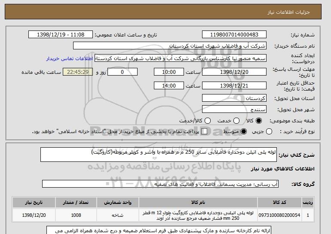Click the row number 1 cell
331x234 pixels.
pyautogui.click(x=308, y=215)
